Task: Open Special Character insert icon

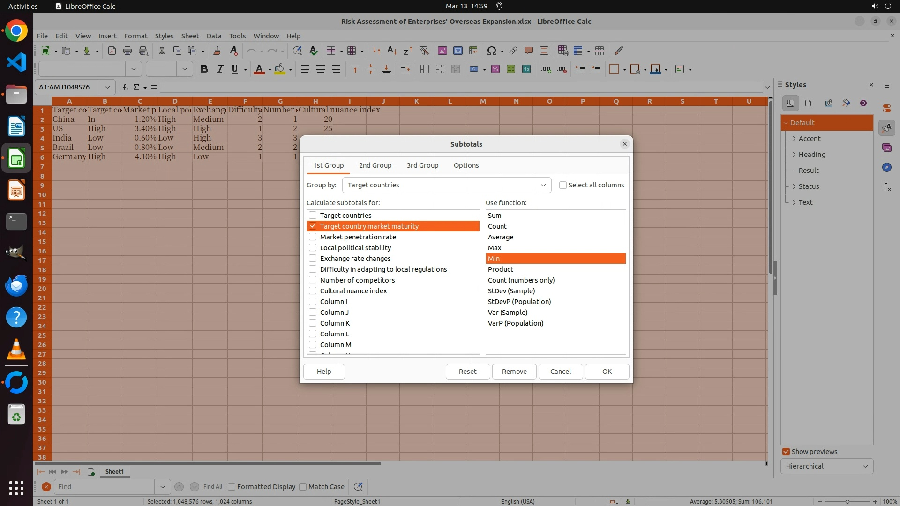Action: (491, 51)
